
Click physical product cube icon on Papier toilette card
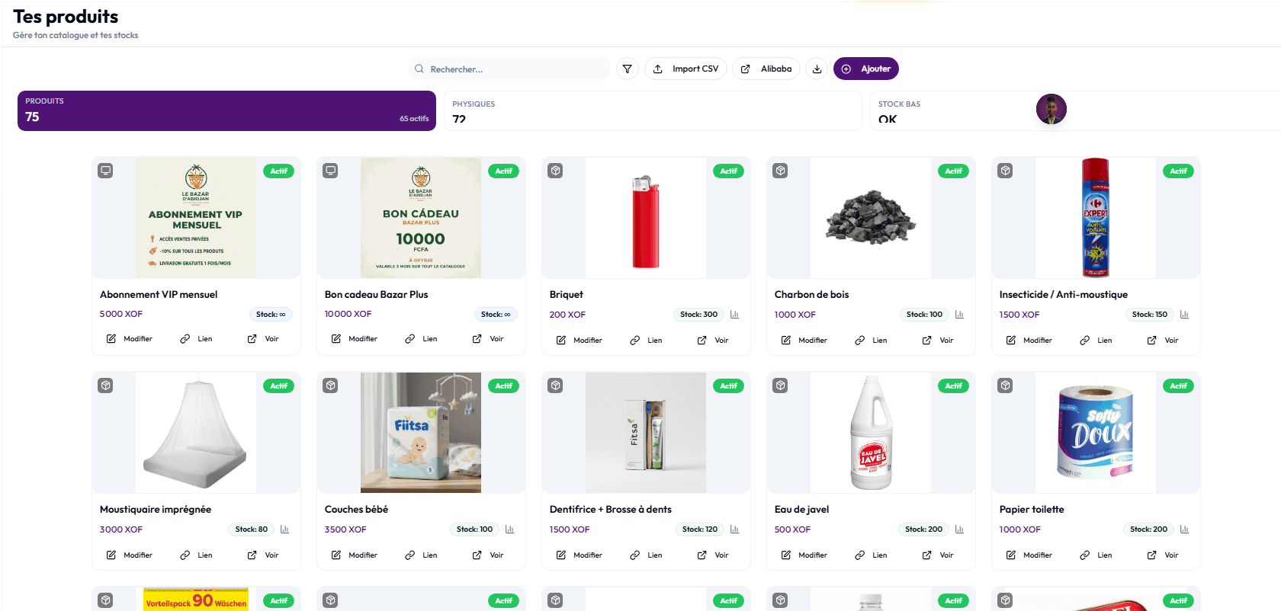tap(1005, 385)
